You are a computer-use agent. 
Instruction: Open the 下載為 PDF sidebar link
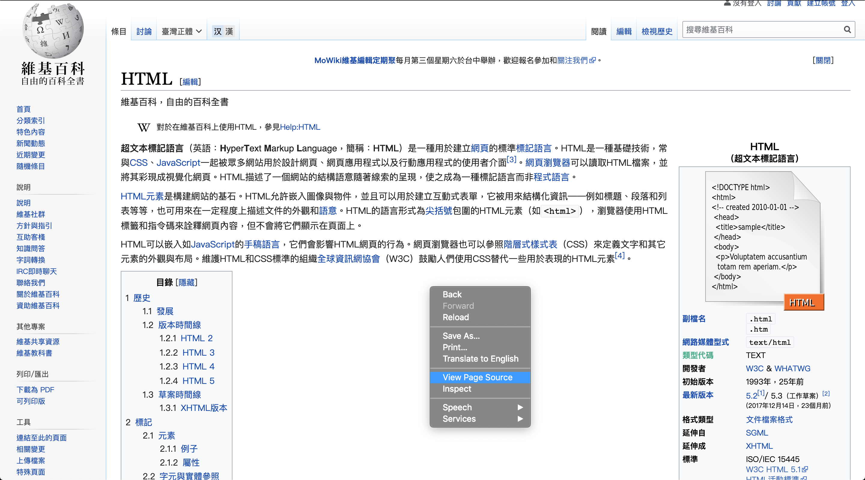click(x=35, y=390)
